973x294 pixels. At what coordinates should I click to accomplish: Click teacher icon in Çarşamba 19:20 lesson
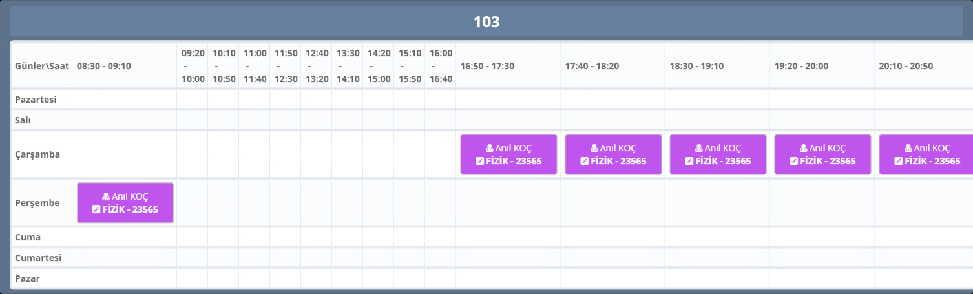[x=804, y=148]
